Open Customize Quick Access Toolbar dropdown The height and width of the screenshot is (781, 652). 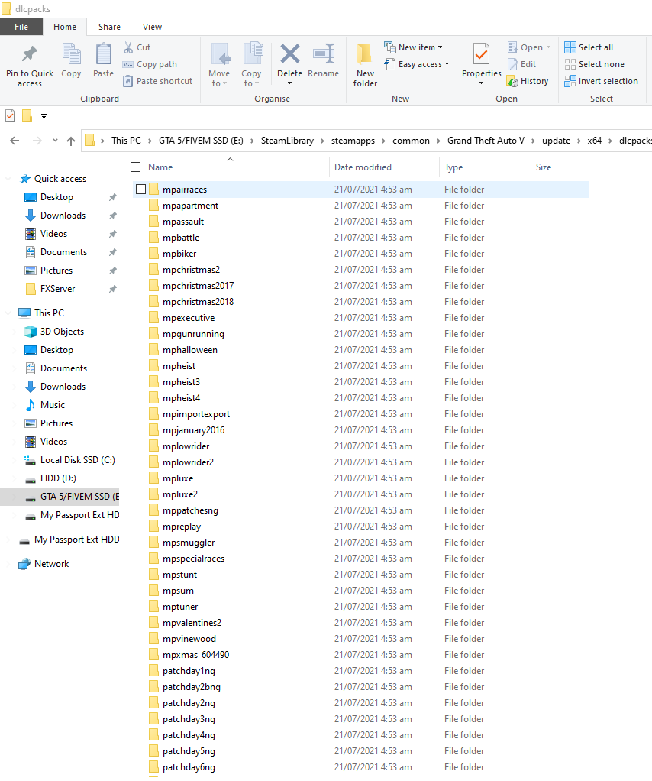click(44, 116)
